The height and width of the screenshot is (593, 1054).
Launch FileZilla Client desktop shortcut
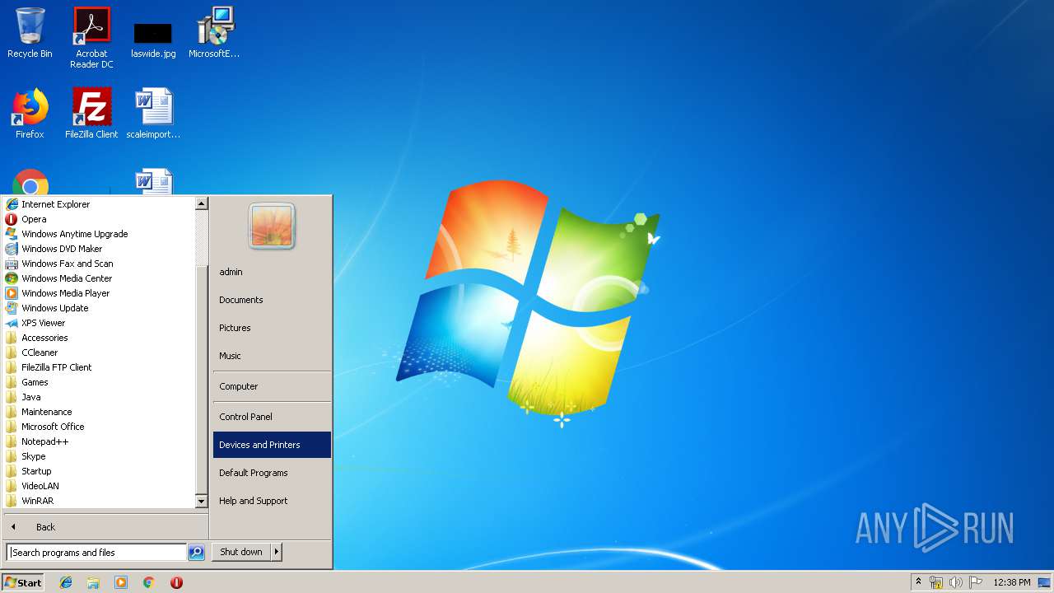click(91, 114)
